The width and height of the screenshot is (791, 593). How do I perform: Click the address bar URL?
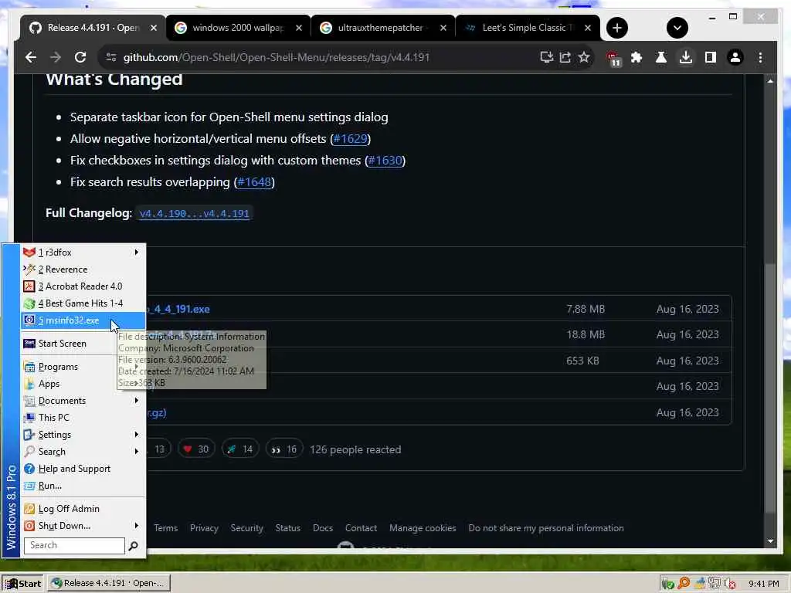click(277, 57)
